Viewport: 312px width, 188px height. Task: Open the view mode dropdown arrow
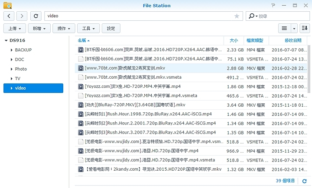pos(294,29)
